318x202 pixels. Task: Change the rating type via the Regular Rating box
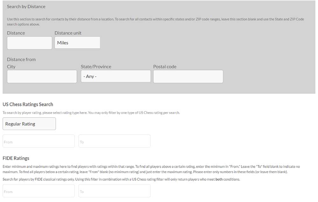[x=29, y=123]
